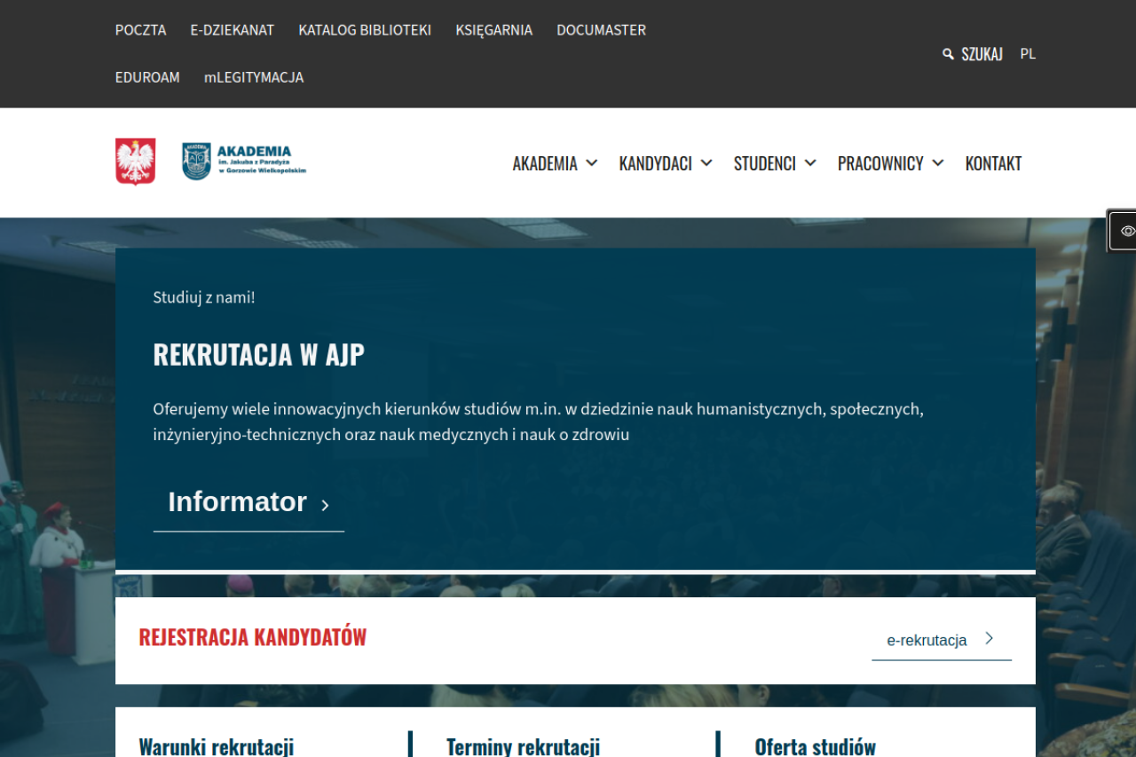Viewport: 1136px width, 757px height.
Task: Click the EDUROAM link
Action: coord(147,78)
